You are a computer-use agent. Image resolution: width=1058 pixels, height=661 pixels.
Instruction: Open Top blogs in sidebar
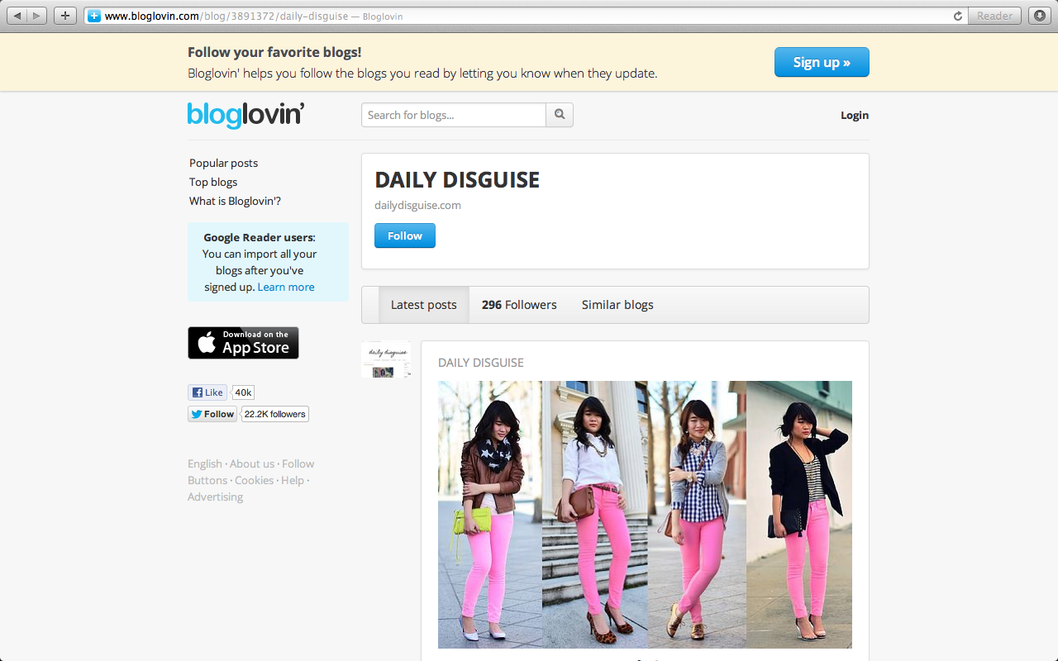[213, 182]
